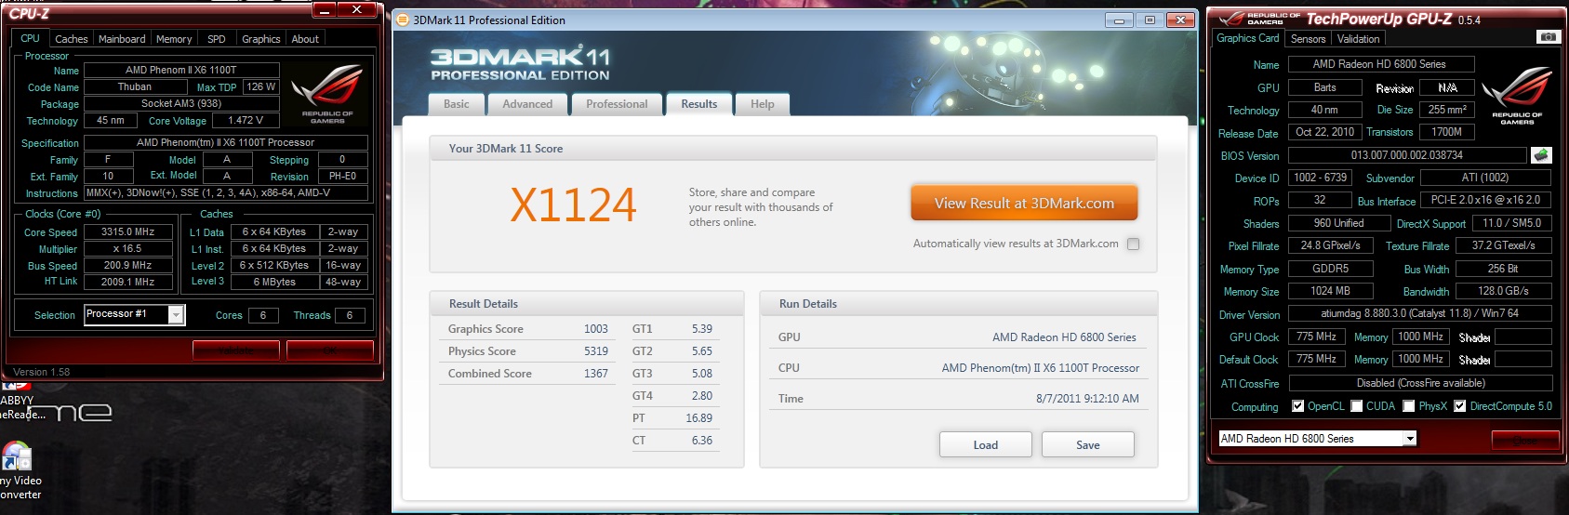The image size is (1569, 515).
Task: Toggle the DirectCompute 5.0 checkbox
Action: point(1460,406)
